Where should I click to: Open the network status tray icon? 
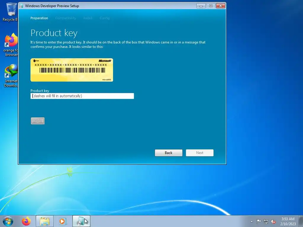(266, 221)
